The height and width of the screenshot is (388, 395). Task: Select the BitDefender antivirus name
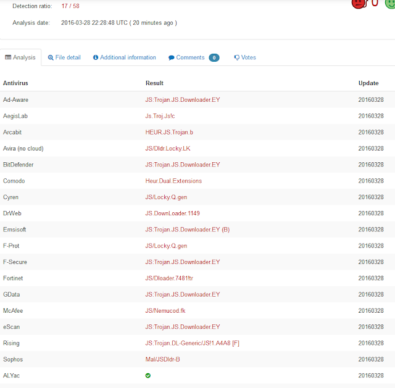click(18, 165)
